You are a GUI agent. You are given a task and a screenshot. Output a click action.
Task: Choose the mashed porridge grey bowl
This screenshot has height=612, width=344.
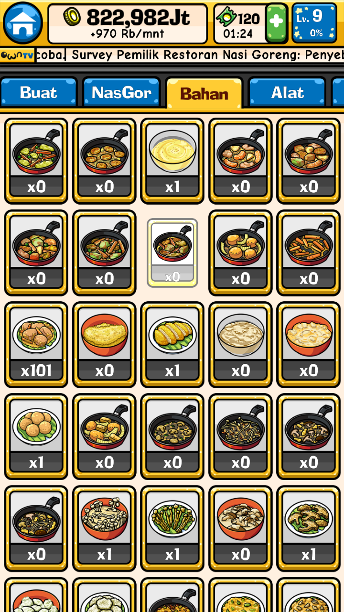tap(241, 345)
